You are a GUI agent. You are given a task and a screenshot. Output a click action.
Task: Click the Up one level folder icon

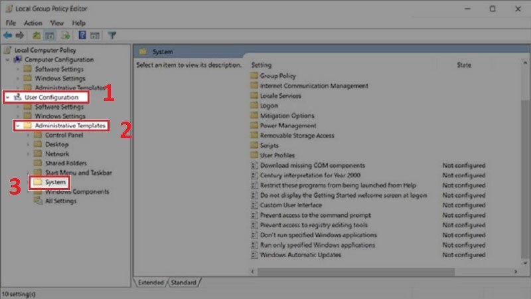(37, 35)
